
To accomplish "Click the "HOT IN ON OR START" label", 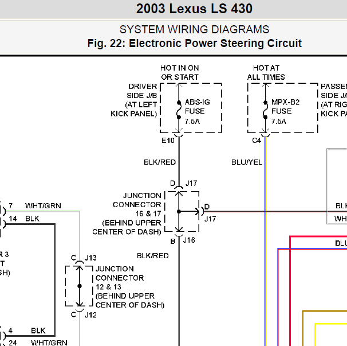I will coord(179,72).
